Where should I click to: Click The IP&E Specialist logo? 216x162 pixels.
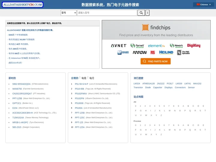[183, 52]
